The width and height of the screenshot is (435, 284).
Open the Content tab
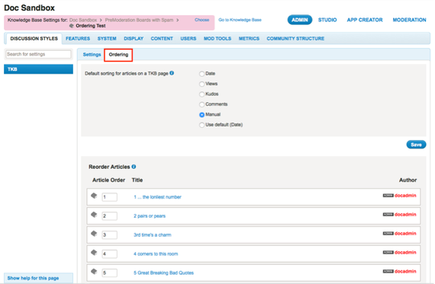pyautogui.click(x=162, y=39)
